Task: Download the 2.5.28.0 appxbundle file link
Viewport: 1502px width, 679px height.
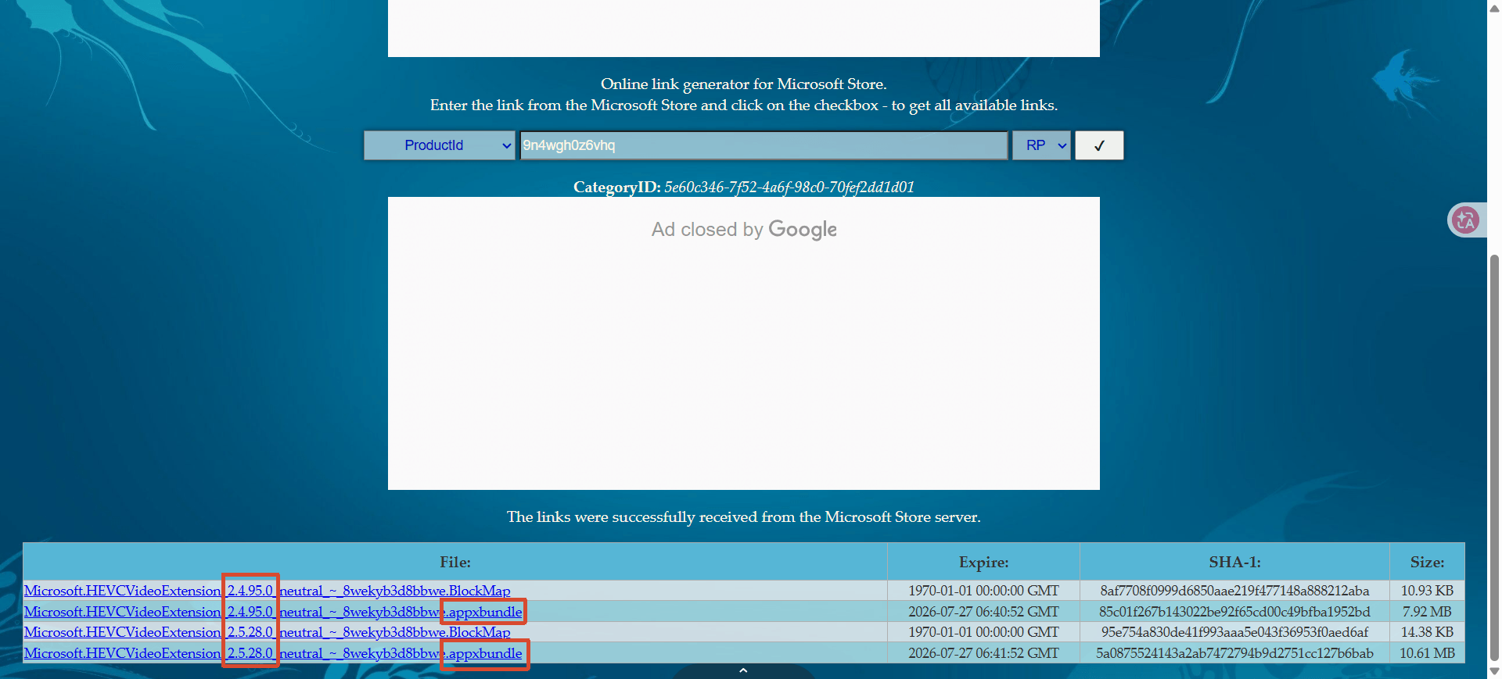Action: pos(273,653)
